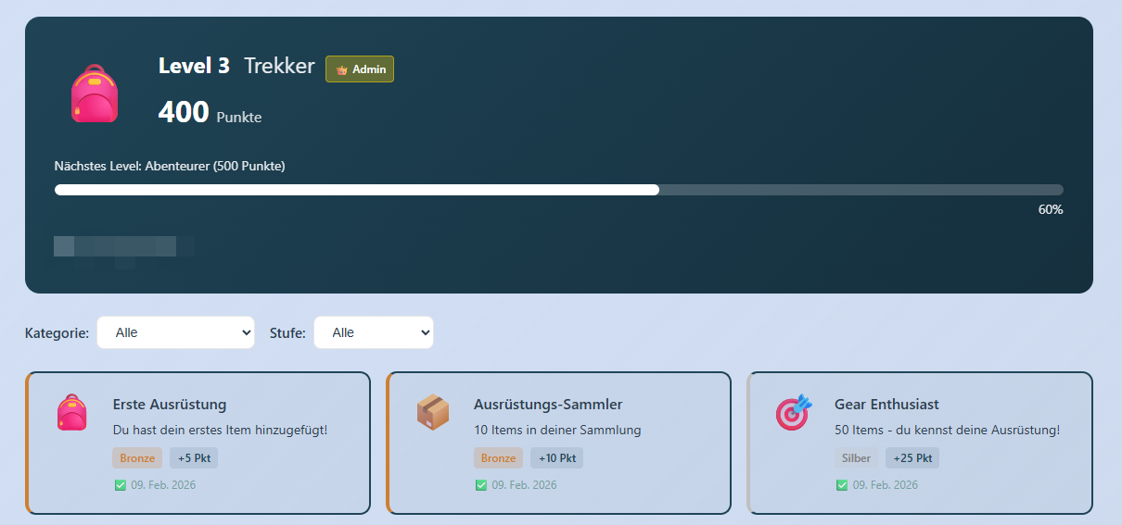
Task: Select the +25 Pkt points tag
Action: point(912,458)
